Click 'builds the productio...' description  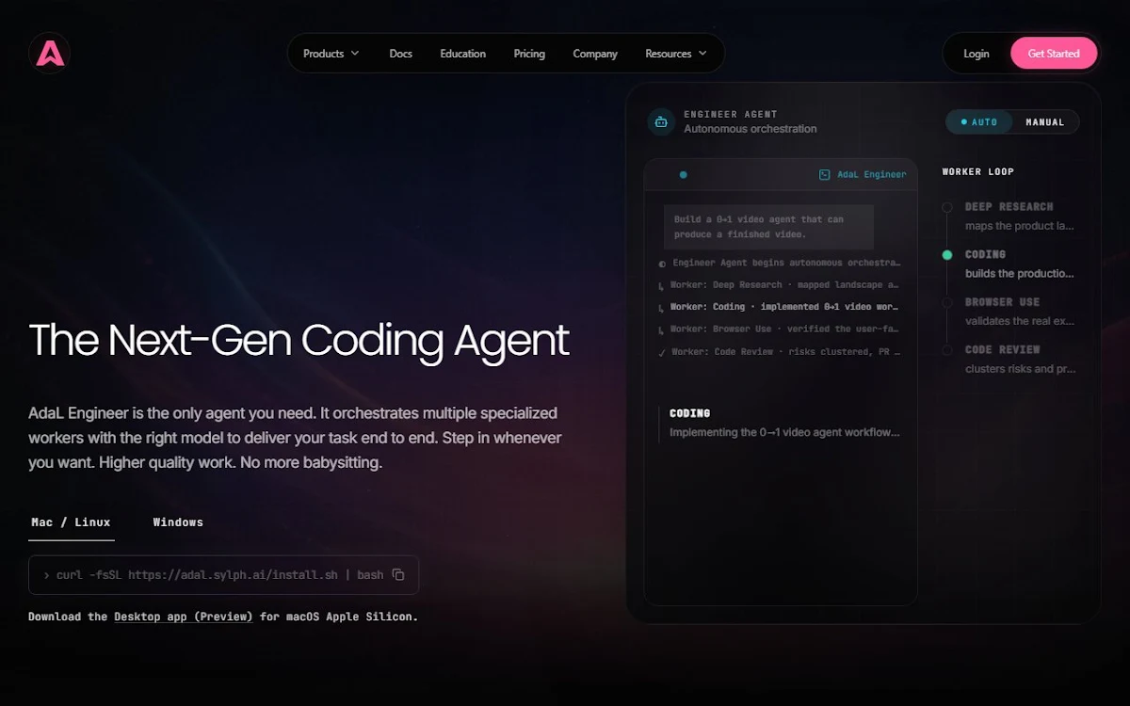tap(1020, 274)
